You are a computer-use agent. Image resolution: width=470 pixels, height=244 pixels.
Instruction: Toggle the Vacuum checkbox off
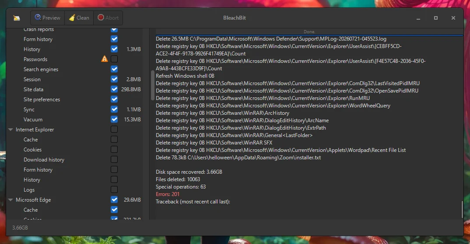tap(114, 119)
